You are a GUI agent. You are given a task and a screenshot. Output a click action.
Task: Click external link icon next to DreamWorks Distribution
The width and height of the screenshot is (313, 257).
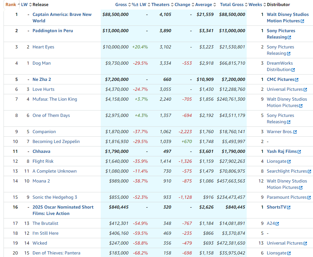click(293, 70)
